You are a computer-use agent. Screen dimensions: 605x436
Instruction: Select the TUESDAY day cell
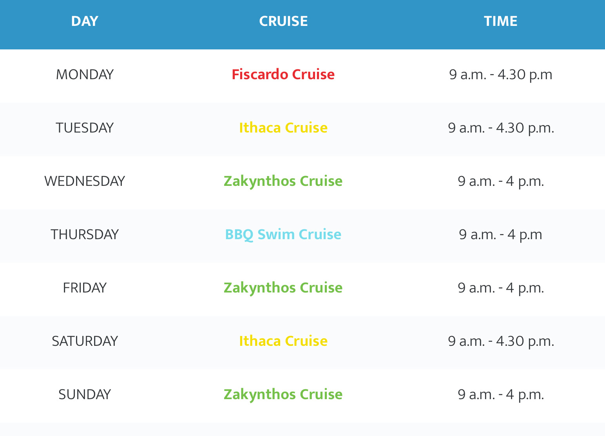tap(85, 128)
